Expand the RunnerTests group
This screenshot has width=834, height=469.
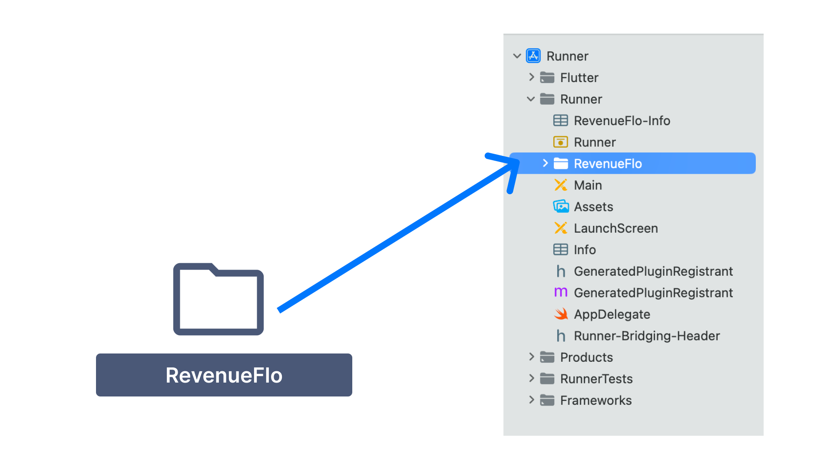pyautogui.click(x=531, y=378)
